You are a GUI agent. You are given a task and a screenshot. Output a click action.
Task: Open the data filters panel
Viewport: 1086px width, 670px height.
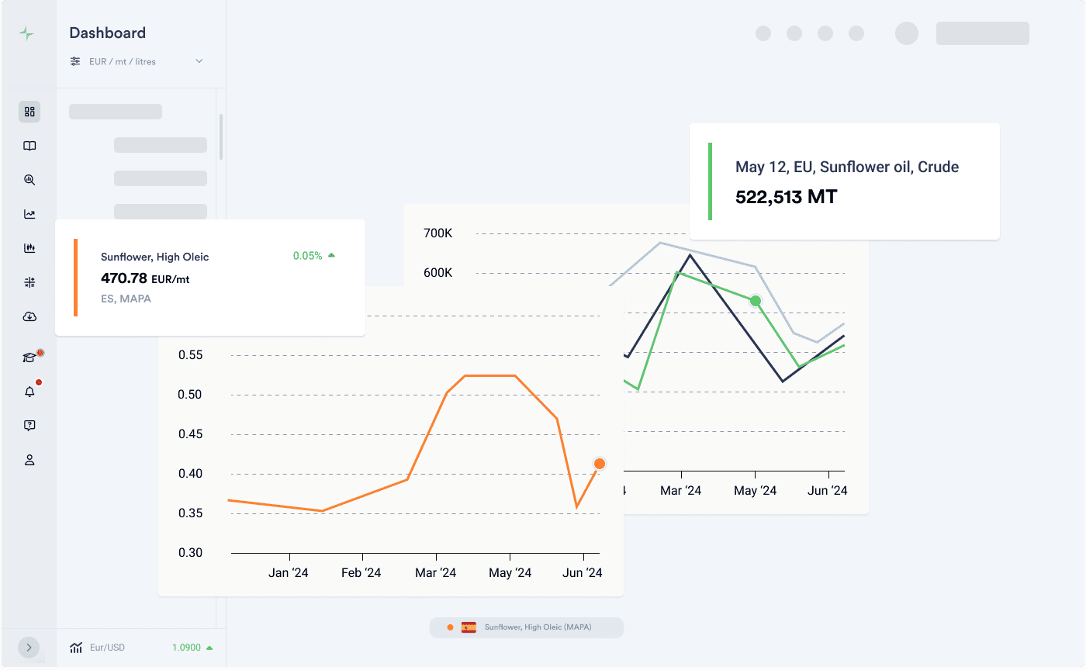point(29,281)
